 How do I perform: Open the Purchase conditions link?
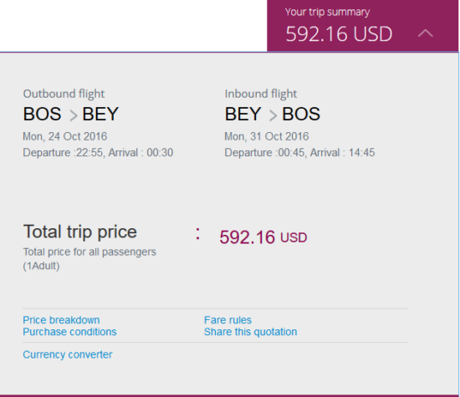coord(69,332)
